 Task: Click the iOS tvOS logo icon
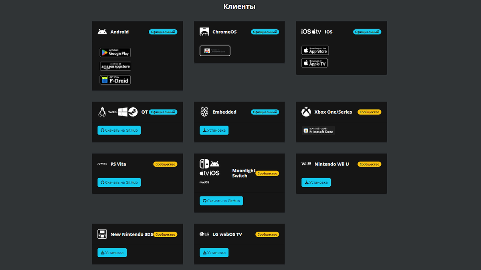[311, 32]
